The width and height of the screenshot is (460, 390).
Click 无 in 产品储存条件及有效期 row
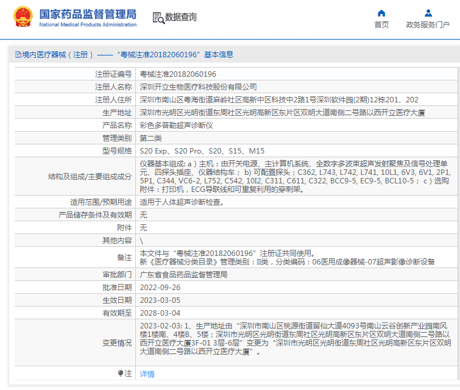[143, 215]
